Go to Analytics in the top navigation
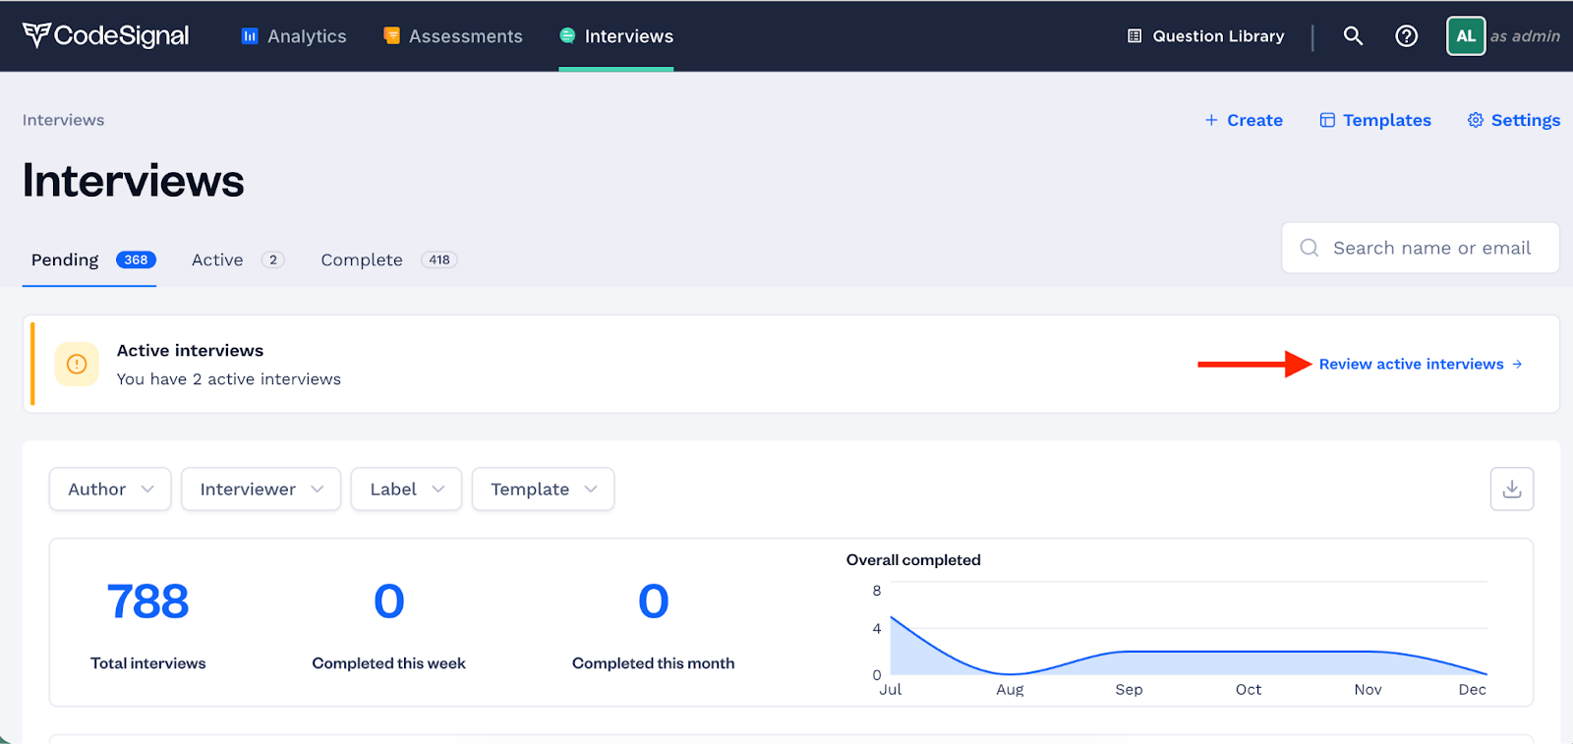This screenshot has width=1573, height=744. [294, 36]
